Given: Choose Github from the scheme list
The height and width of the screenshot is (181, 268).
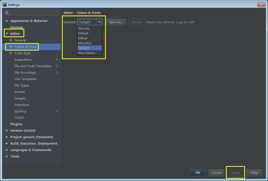Looking at the screenshot, I should (90, 38).
